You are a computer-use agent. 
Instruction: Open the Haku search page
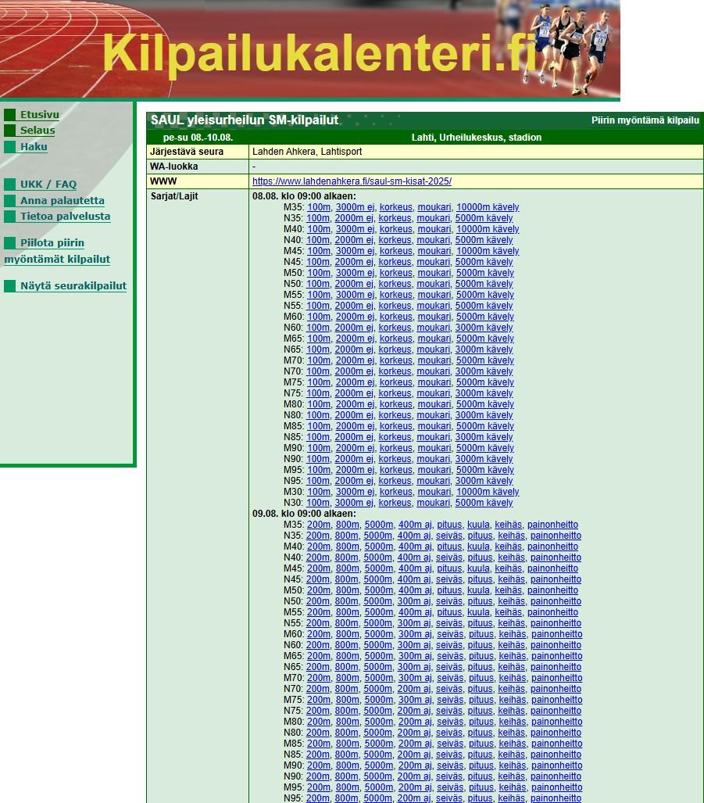[x=34, y=146]
